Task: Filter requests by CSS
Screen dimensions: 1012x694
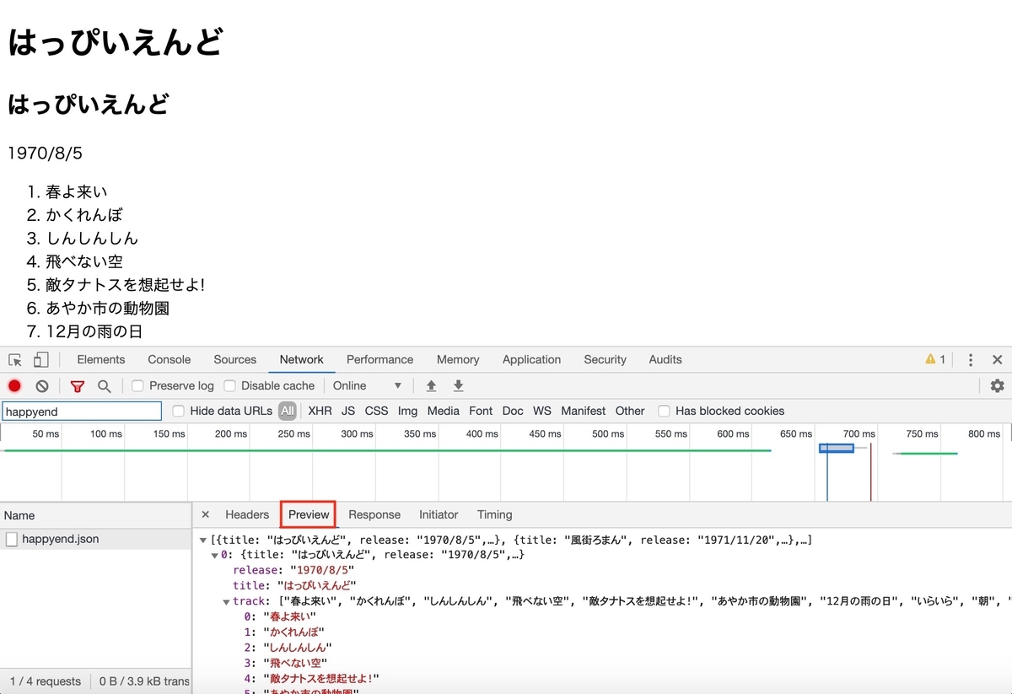Action: 376,411
